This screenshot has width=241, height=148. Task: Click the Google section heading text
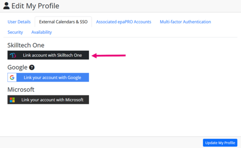[17, 67]
